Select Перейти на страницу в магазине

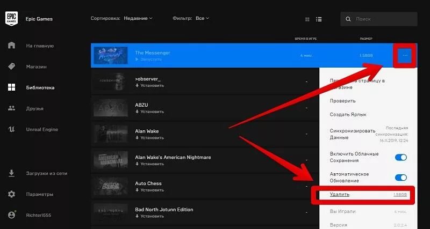tap(357, 84)
